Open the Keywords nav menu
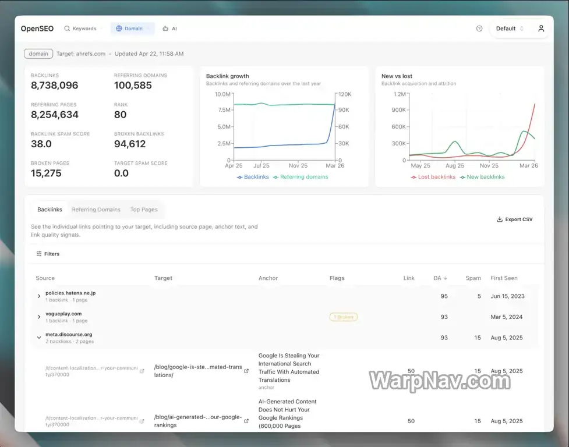 [83, 29]
